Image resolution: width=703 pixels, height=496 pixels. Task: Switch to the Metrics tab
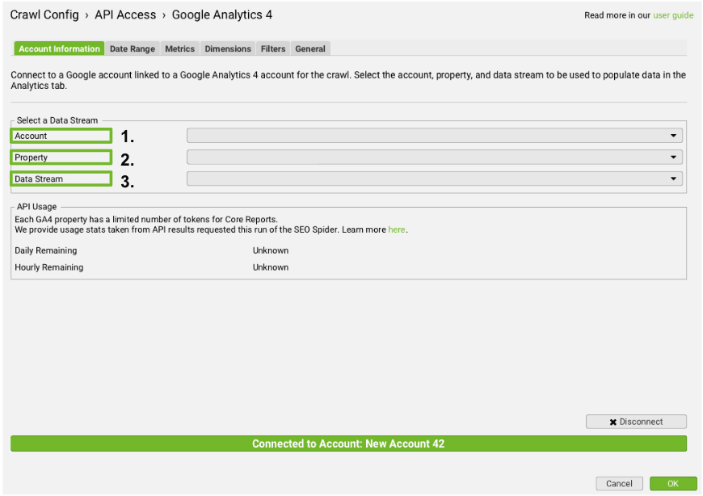(179, 48)
